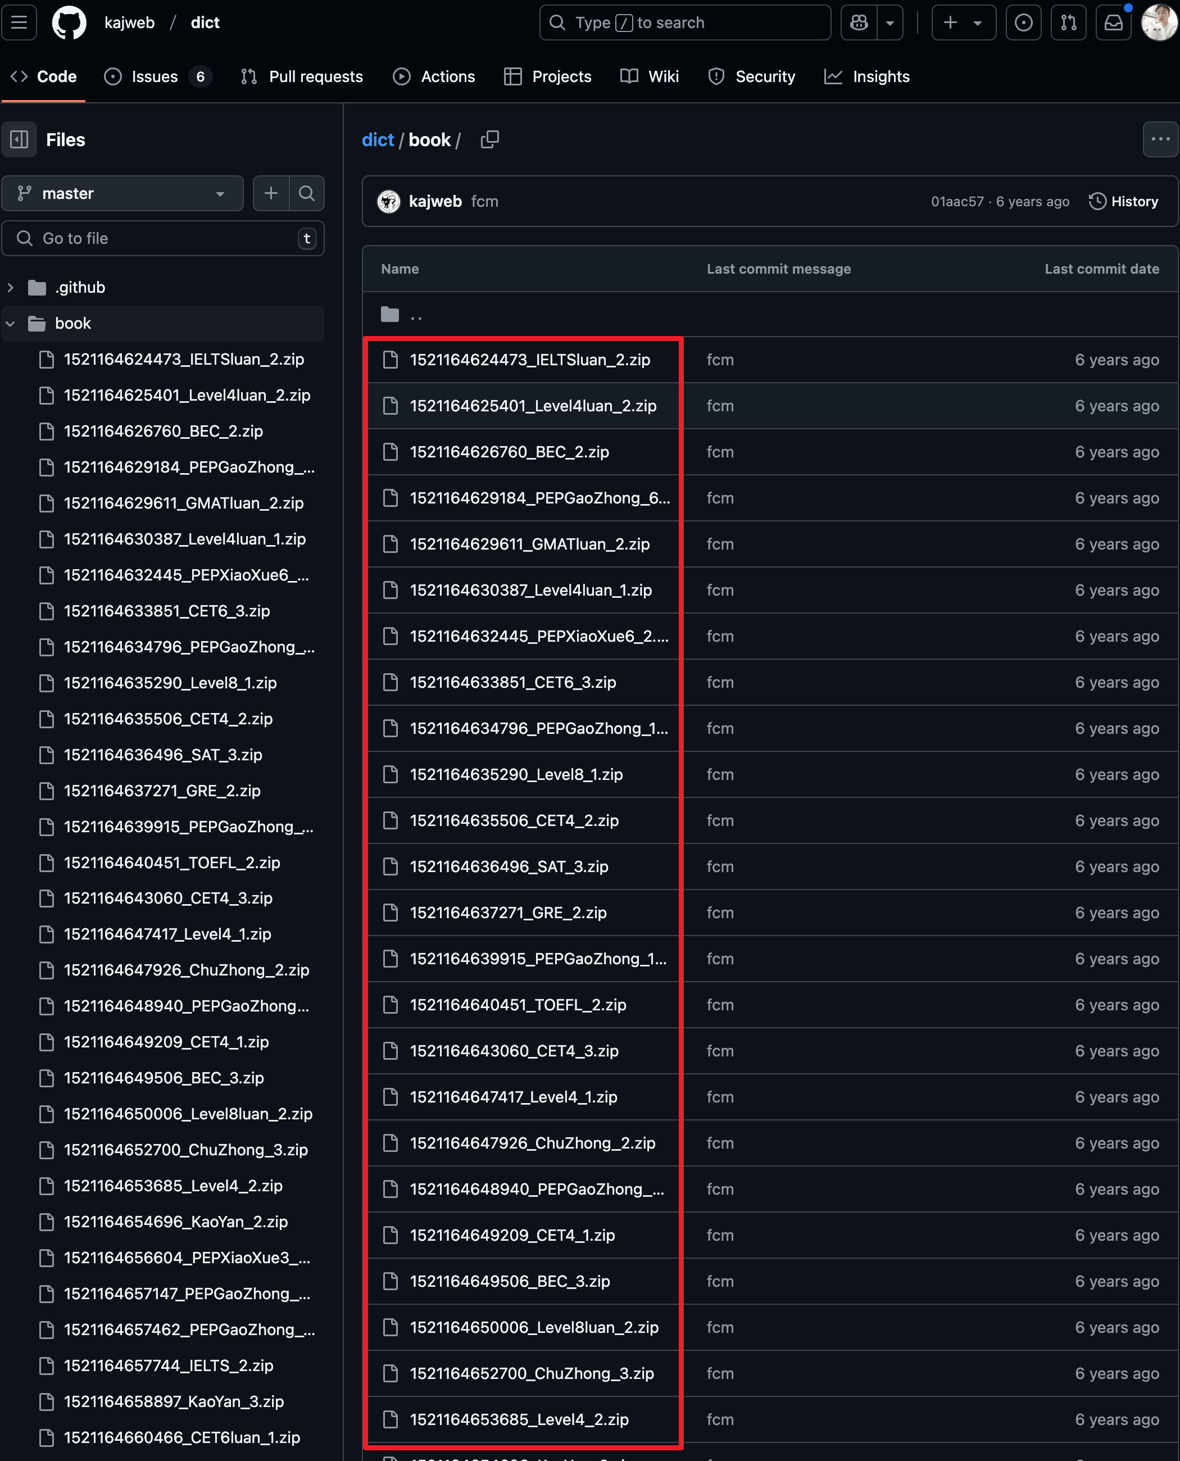Open the pull requests icon in the header
The image size is (1180, 1461).
tap(1068, 22)
